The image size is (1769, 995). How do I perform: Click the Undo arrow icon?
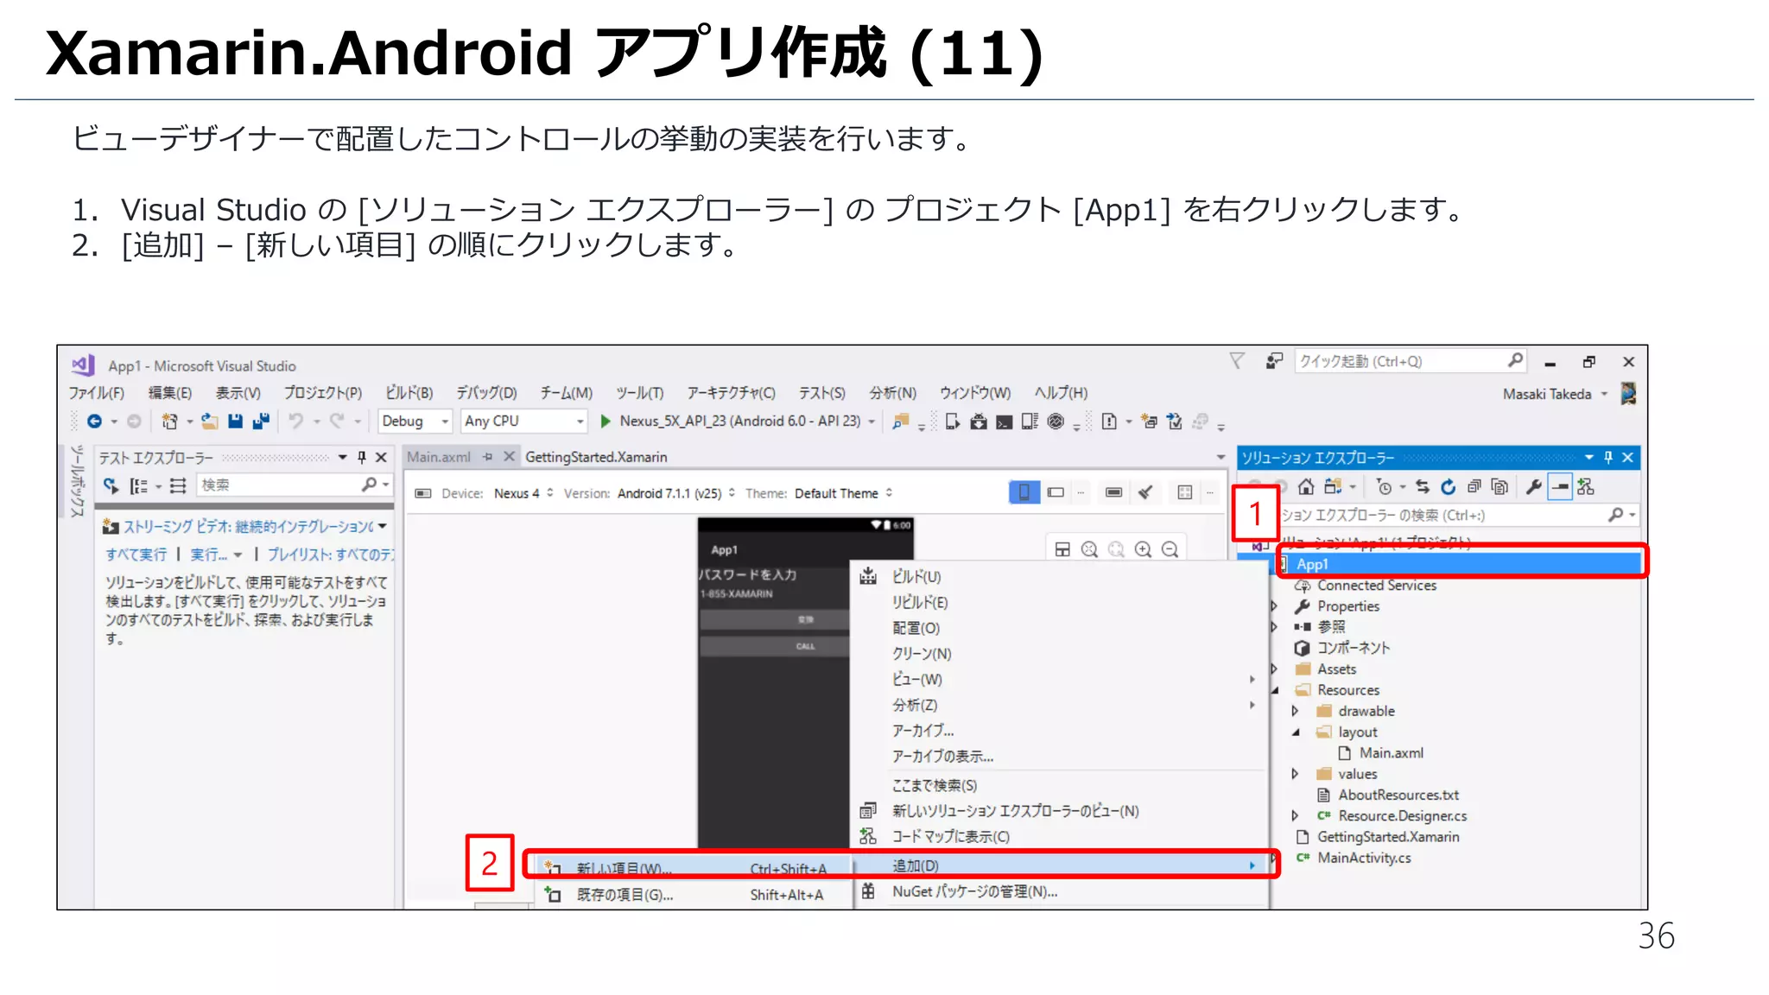[296, 421]
